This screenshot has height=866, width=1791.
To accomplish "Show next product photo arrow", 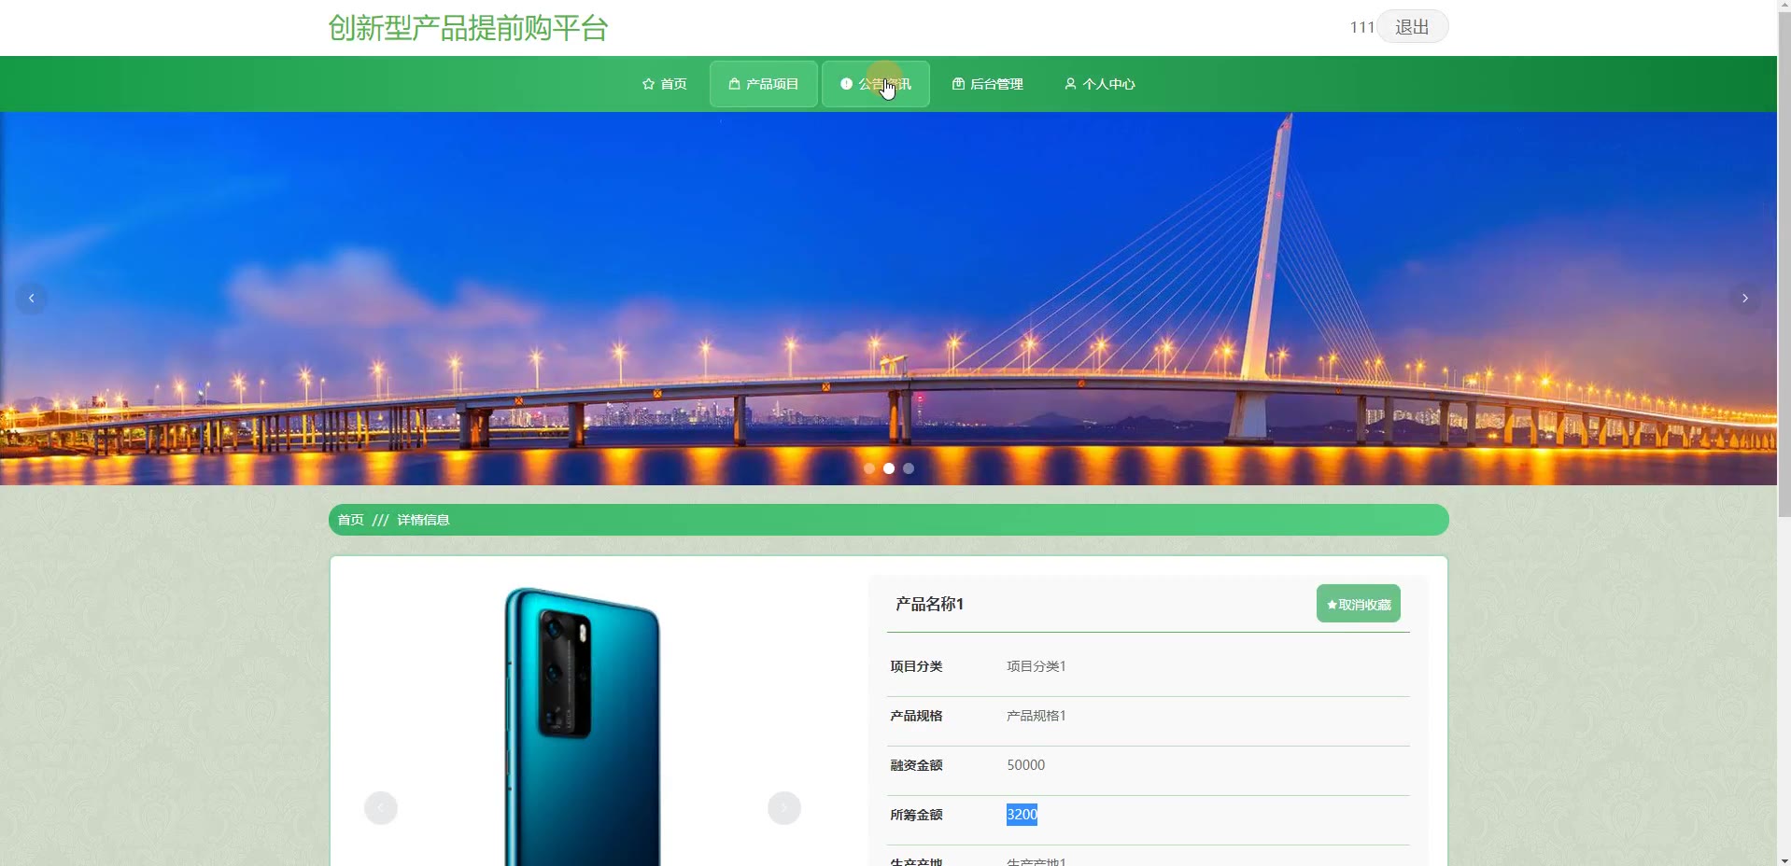I will point(784,808).
